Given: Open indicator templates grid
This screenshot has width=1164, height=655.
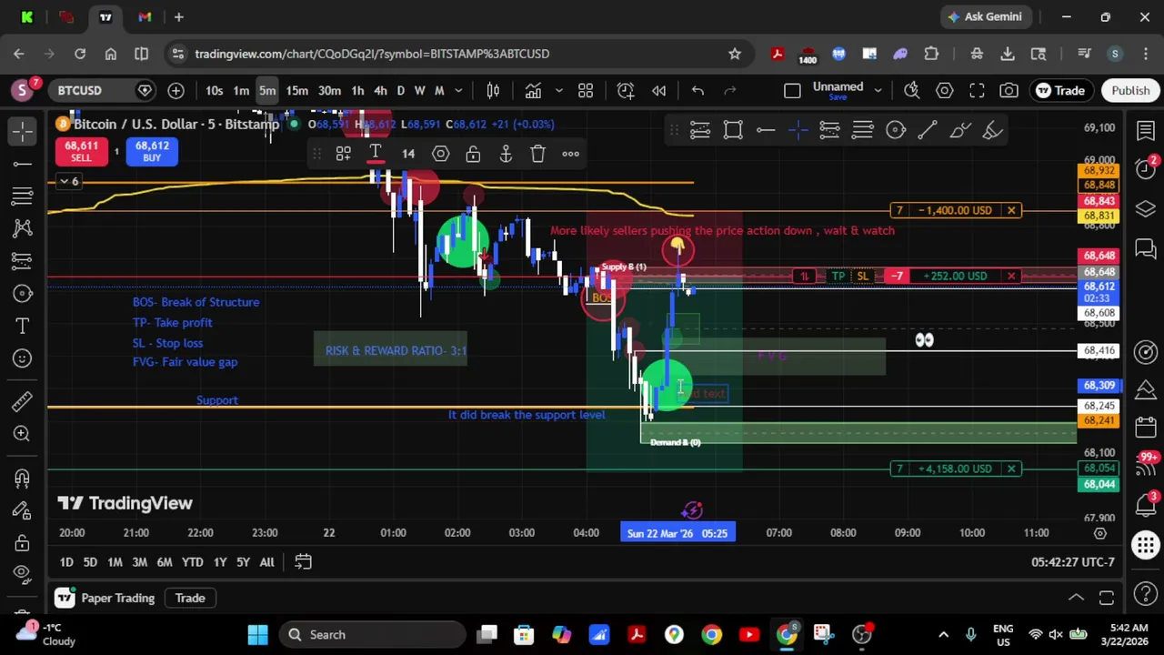Looking at the screenshot, I should click(586, 90).
